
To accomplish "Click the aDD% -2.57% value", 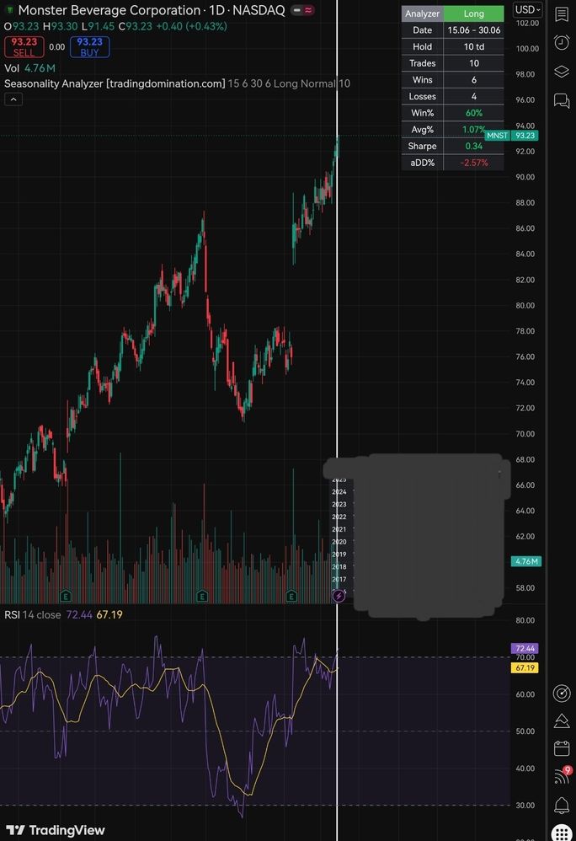I will point(473,163).
